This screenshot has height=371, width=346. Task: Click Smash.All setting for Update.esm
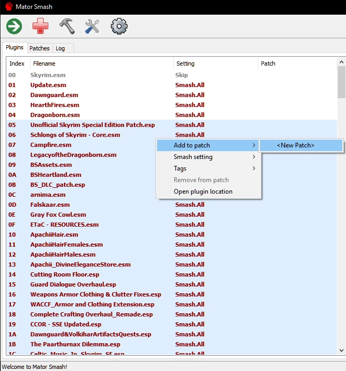(190, 85)
